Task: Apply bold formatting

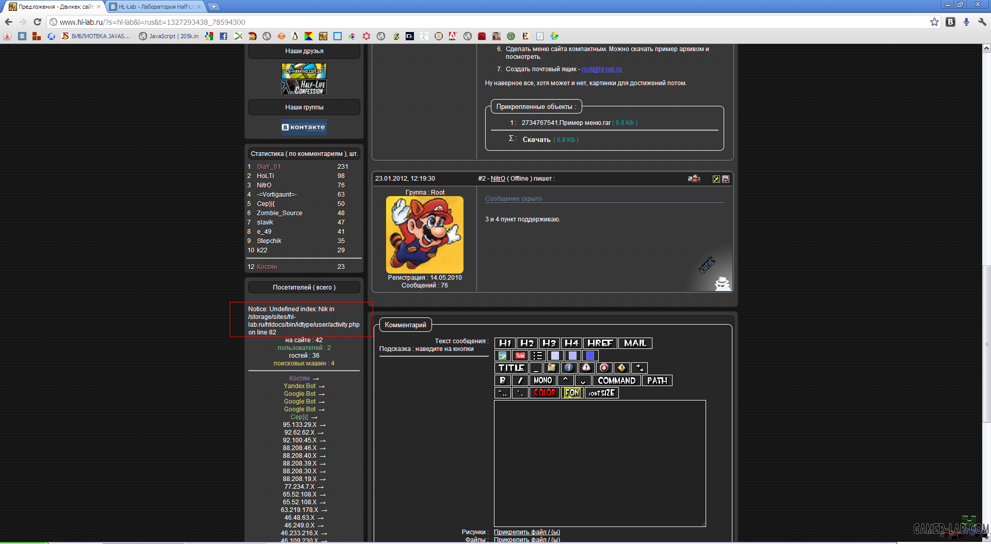Action: 502,380
